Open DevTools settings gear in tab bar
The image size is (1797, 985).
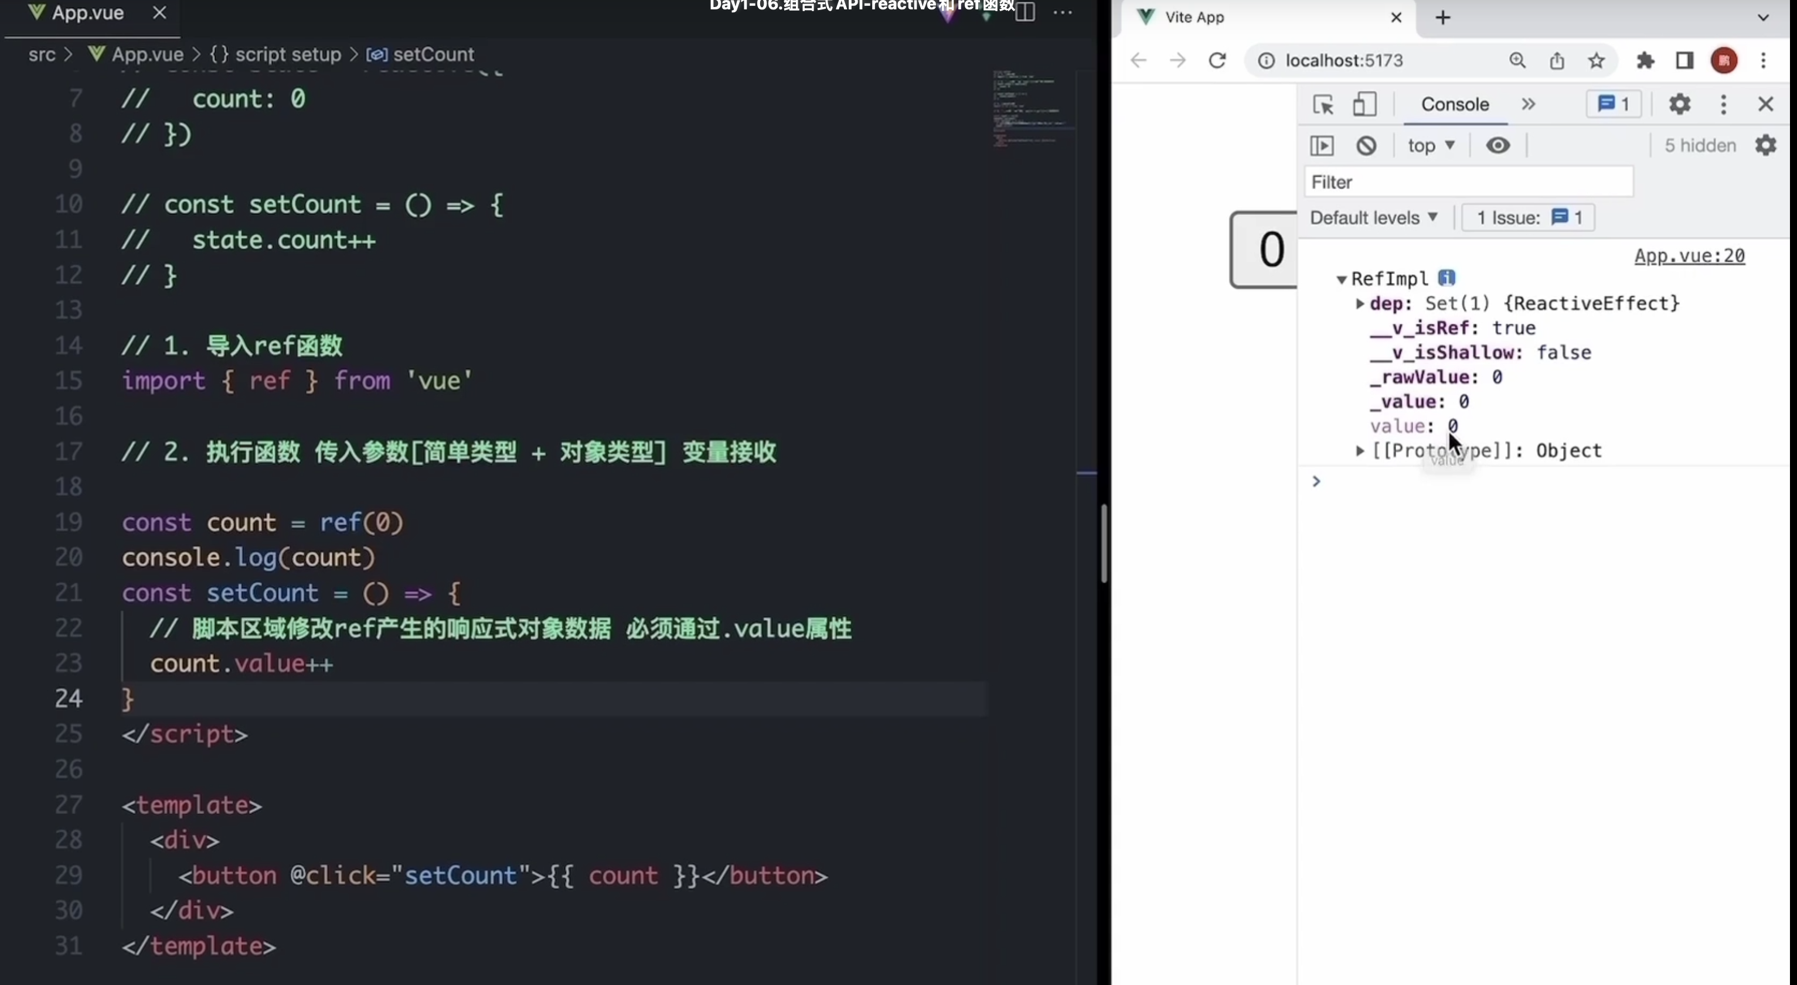coord(1679,105)
